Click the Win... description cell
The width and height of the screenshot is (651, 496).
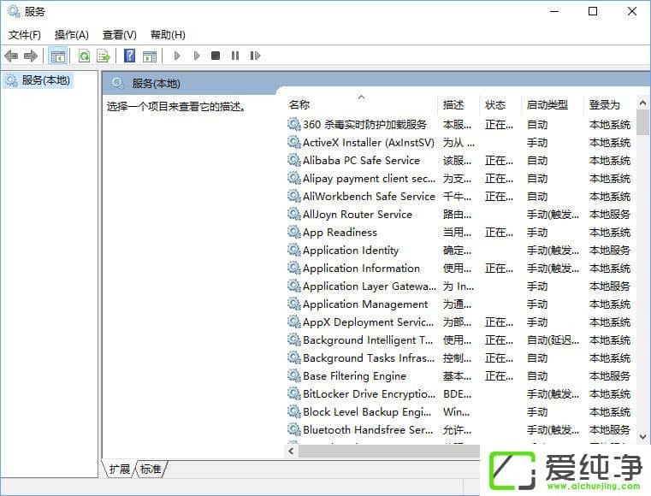click(456, 411)
